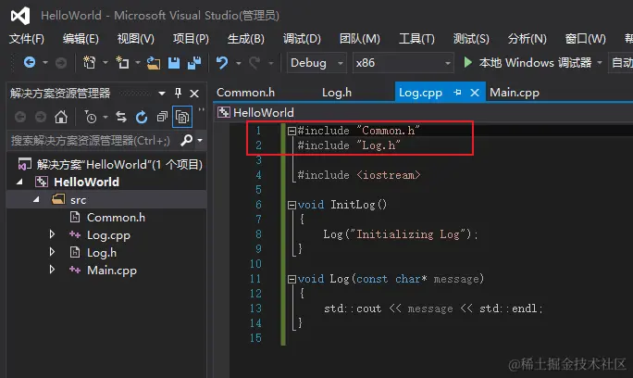Go forward in Solution Explorer toolbar
The image size is (633, 378).
[x=41, y=118]
